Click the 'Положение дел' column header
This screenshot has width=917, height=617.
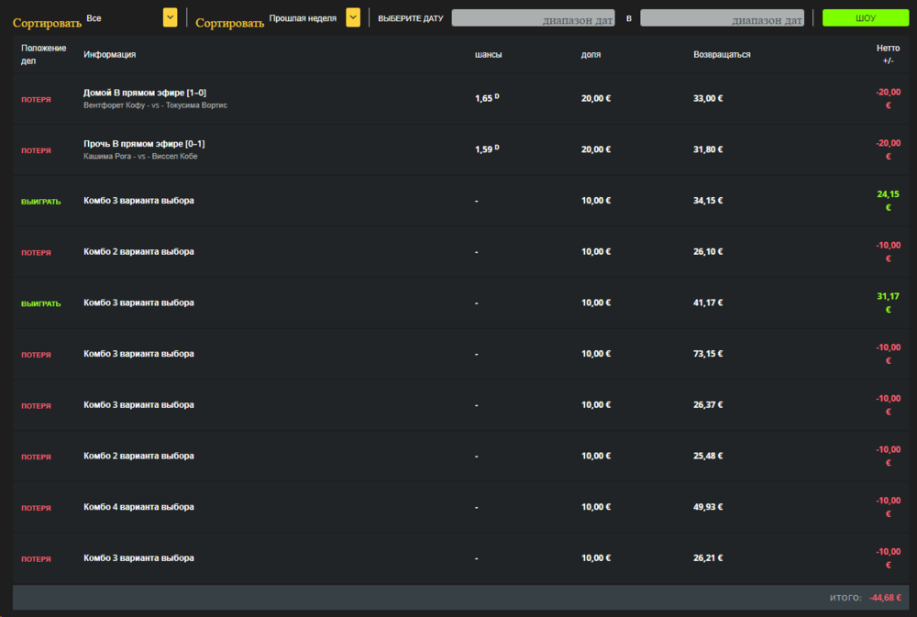[44, 54]
